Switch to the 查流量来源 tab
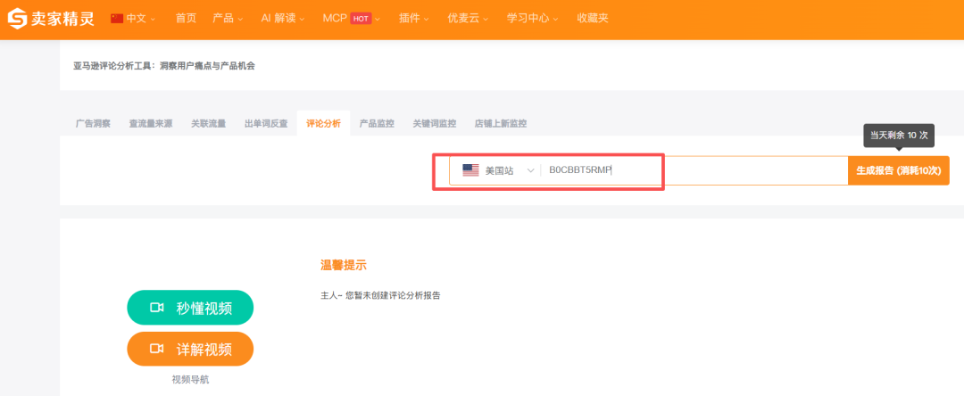This screenshot has width=964, height=396. 151,123
